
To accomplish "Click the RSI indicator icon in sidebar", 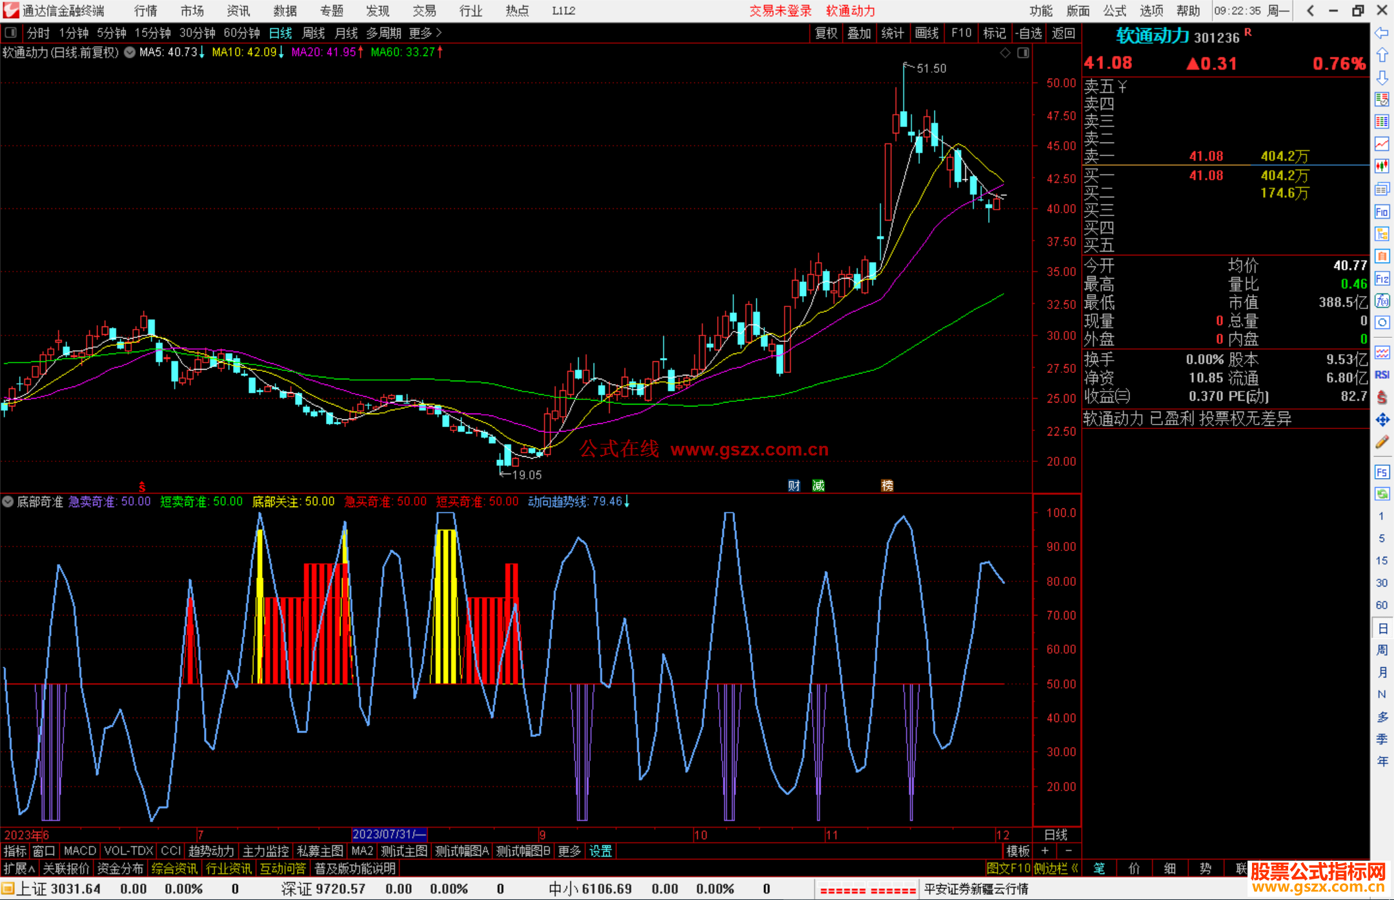I will pyautogui.click(x=1382, y=375).
